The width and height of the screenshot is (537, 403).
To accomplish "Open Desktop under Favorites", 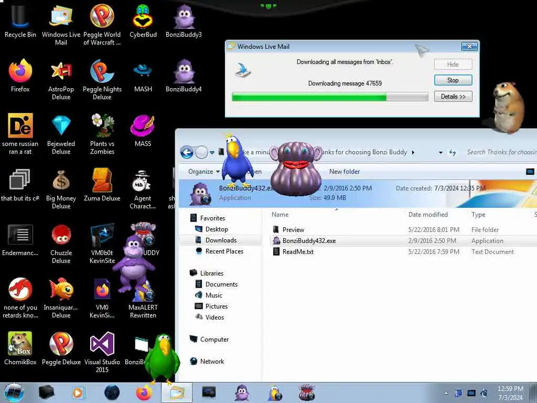I will point(217,229).
